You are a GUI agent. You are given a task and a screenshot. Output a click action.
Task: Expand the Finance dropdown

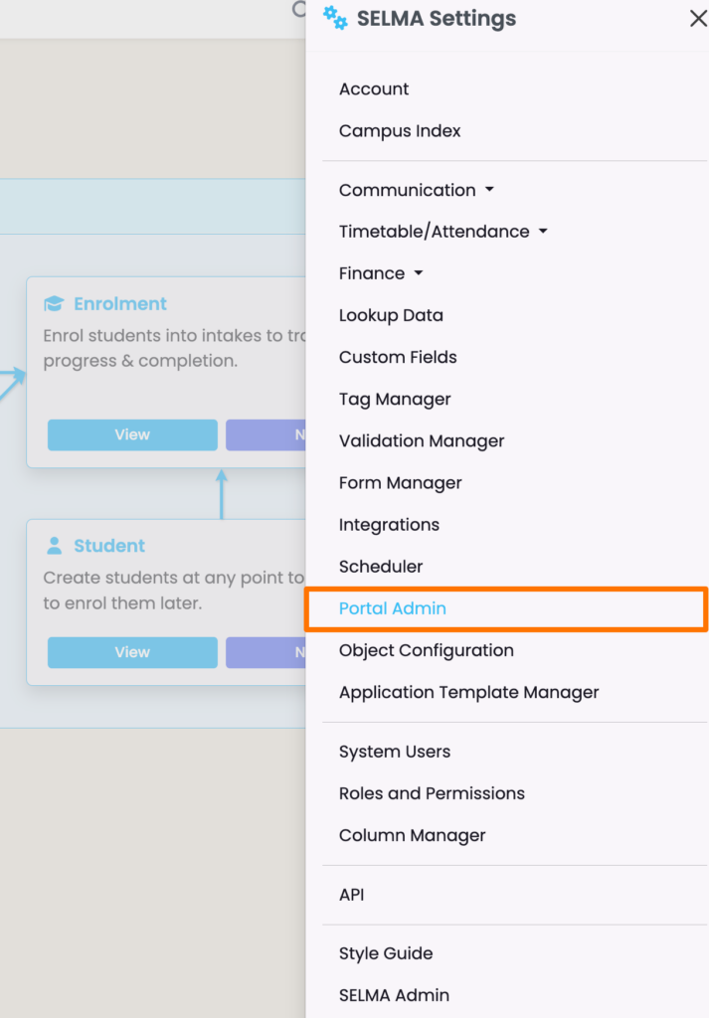[381, 273]
